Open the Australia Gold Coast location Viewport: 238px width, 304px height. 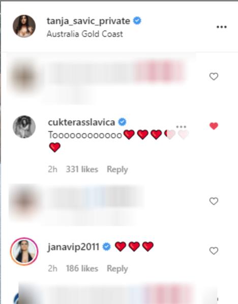point(85,34)
